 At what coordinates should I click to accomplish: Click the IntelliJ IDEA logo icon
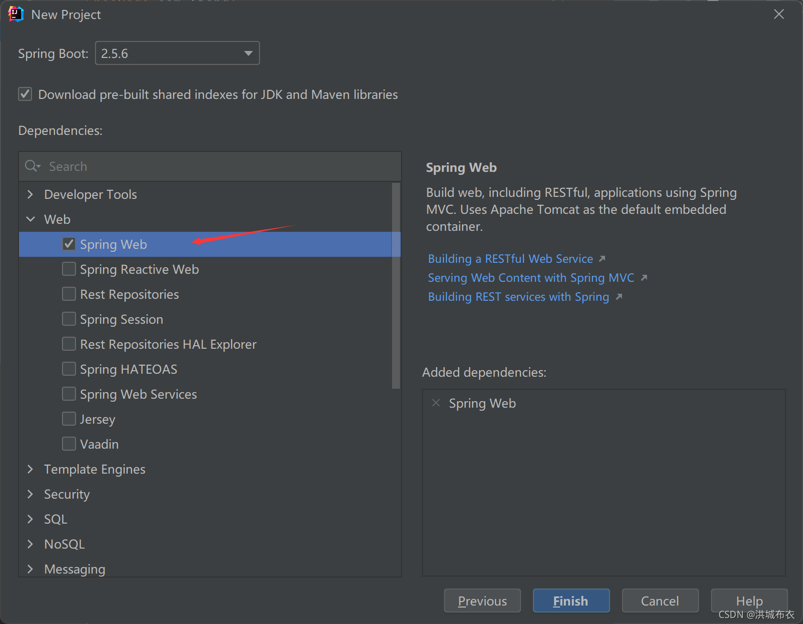coord(16,14)
